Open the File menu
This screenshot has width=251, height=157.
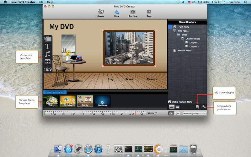pyautogui.click(x=41, y=2)
